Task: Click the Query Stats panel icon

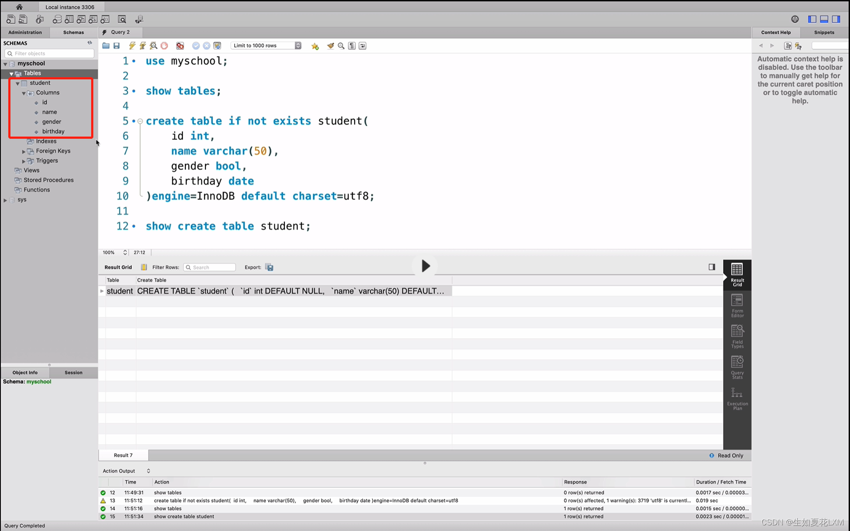Action: (x=737, y=367)
